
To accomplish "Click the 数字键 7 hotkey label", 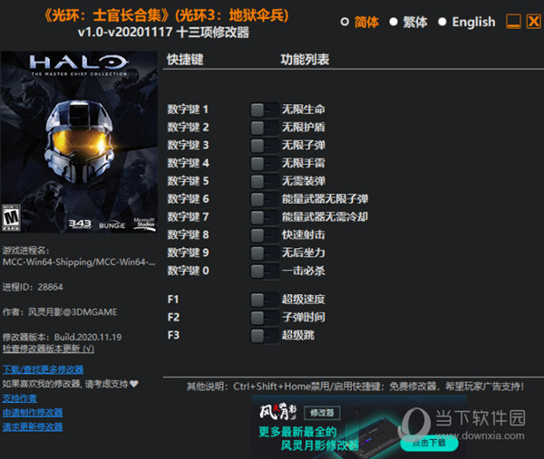I will coord(188,217).
